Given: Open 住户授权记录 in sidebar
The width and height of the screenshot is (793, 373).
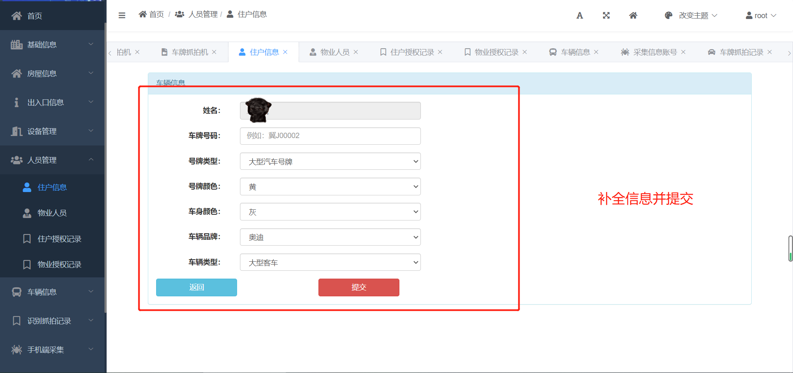Looking at the screenshot, I should tap(59, 239).
